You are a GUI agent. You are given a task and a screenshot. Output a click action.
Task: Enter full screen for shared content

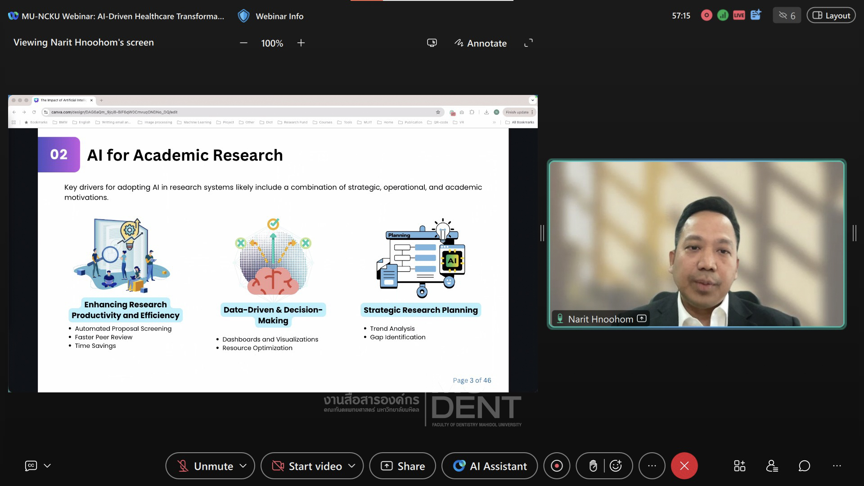tap(528, 43)
